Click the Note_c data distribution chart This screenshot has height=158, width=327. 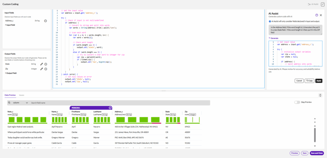tap(27, 120)
